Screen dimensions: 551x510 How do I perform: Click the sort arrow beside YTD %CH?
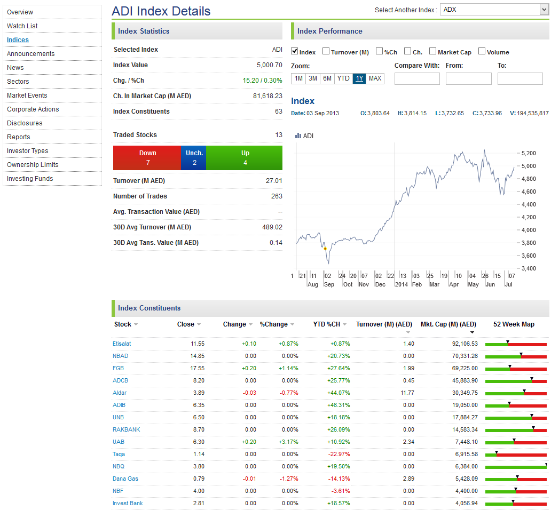345,324
